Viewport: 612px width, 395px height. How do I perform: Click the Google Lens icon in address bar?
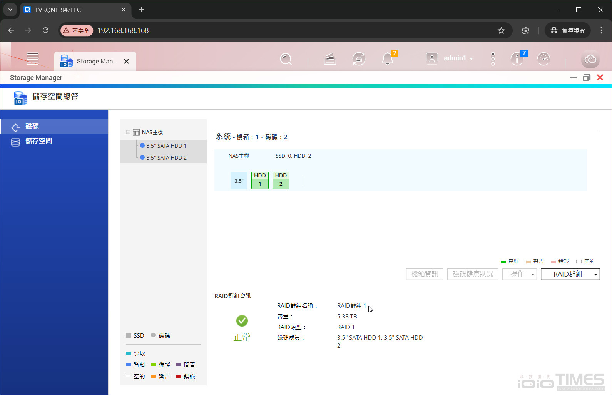pos(525,30)
